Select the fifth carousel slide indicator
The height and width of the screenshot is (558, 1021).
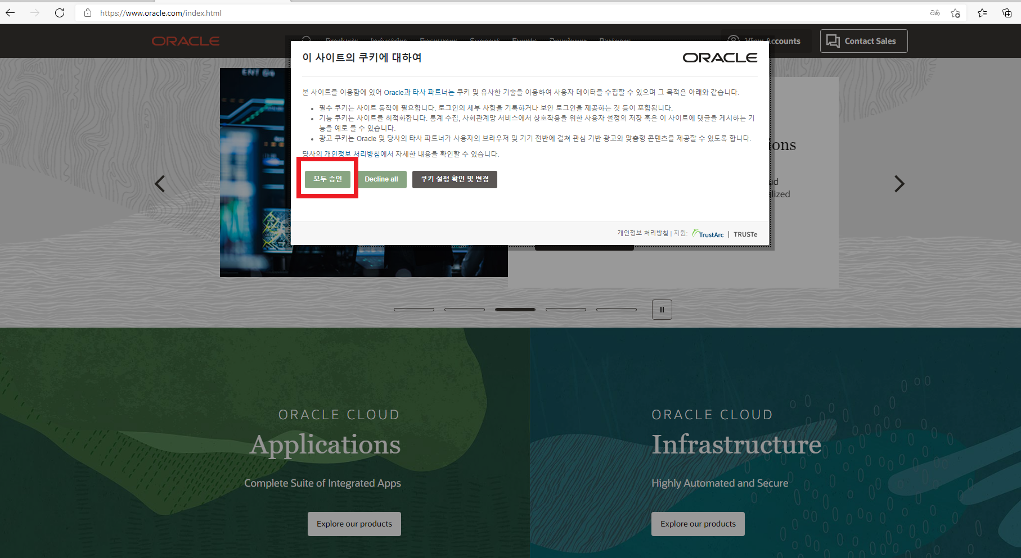click(617, 310)
